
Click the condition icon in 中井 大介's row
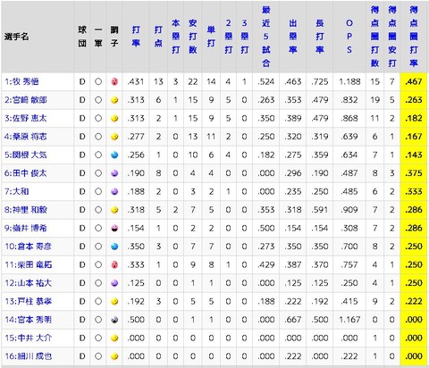(114, 339)
